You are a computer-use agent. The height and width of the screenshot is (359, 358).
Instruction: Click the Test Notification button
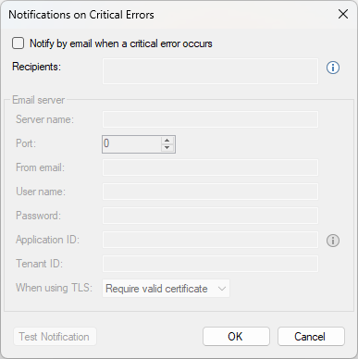tap(55, 337)
